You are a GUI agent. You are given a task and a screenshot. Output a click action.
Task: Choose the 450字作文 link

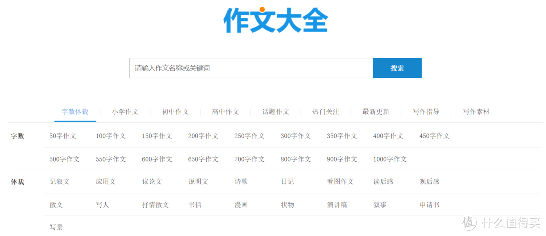(435, 136)
